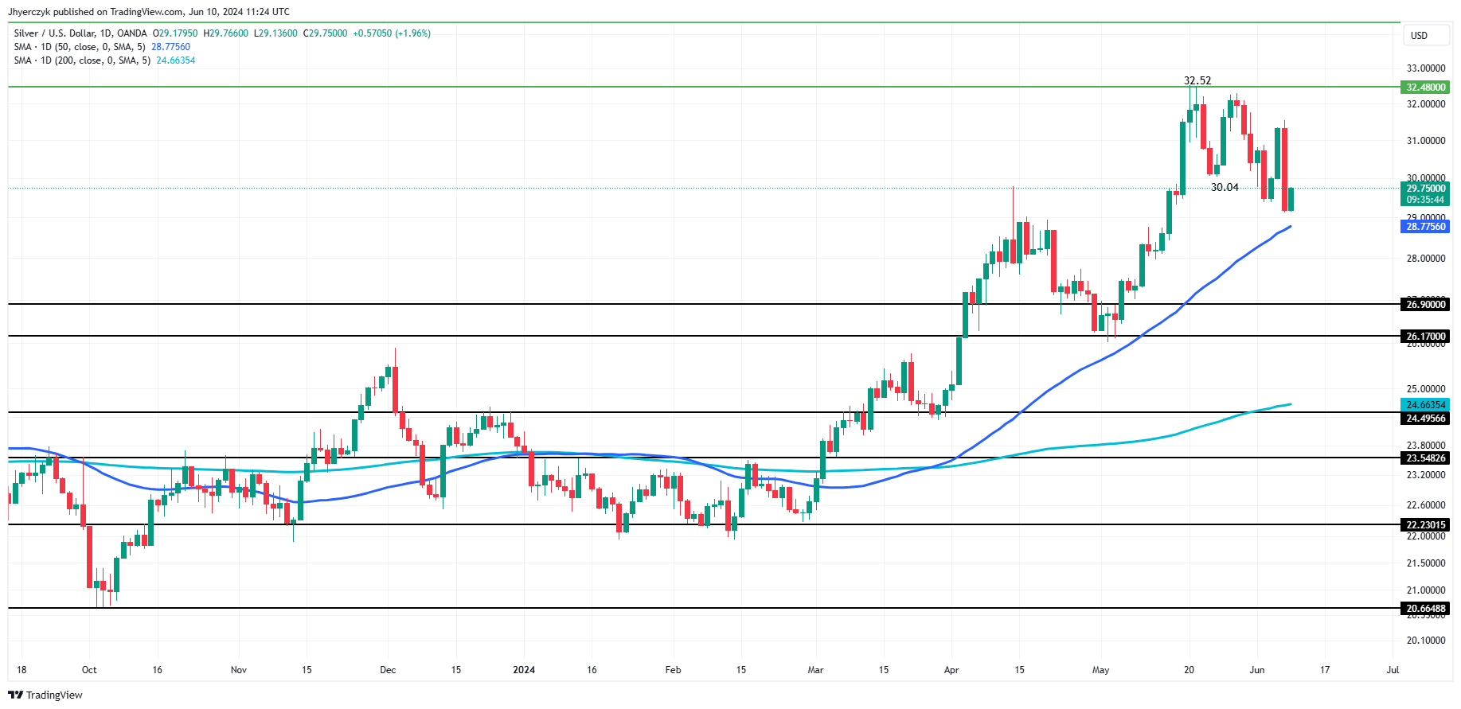The height and width of the screenshot is (709, 1461).
Task: Click the cyan 24.66354 SMA price tag
Action: [x=1425, y=405]
